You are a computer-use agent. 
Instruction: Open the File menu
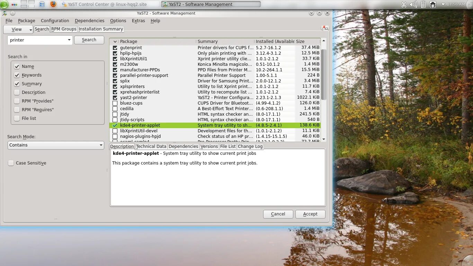[9, 21]
